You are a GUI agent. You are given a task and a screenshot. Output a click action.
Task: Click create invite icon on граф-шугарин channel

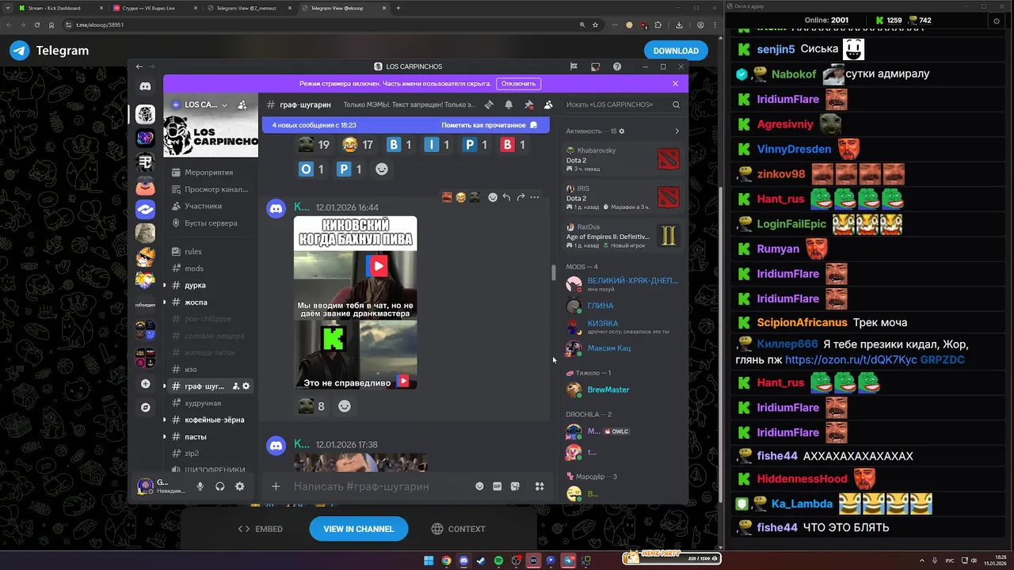pos(236,386)
